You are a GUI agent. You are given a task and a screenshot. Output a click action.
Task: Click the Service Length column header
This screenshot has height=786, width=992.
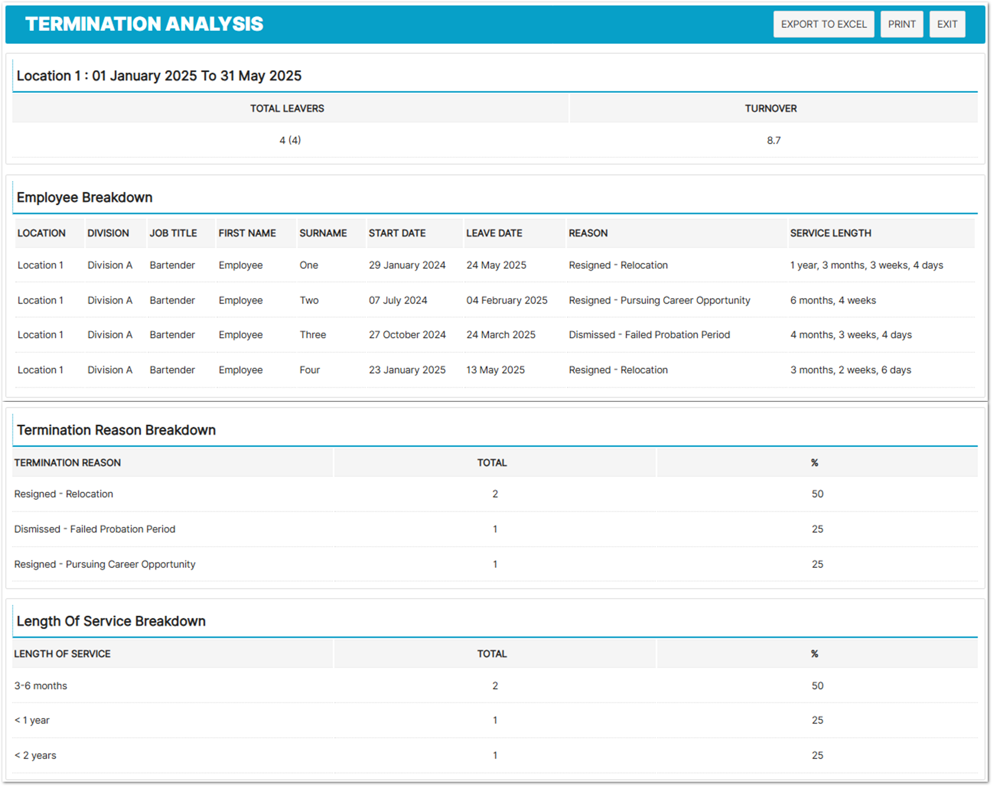click(830, 233)
